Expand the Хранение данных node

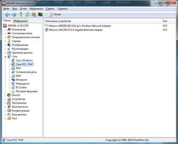pyautogui.click(x=5, y=53)
